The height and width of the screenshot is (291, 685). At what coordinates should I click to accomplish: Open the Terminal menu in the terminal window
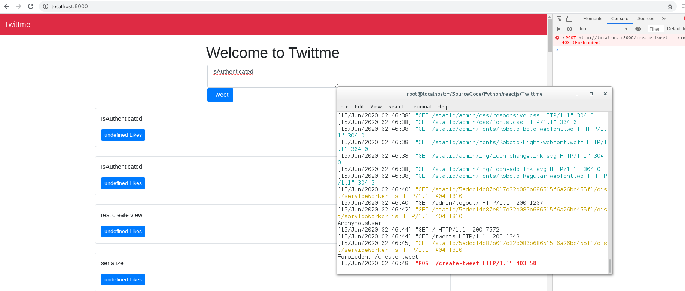(421, 106)
